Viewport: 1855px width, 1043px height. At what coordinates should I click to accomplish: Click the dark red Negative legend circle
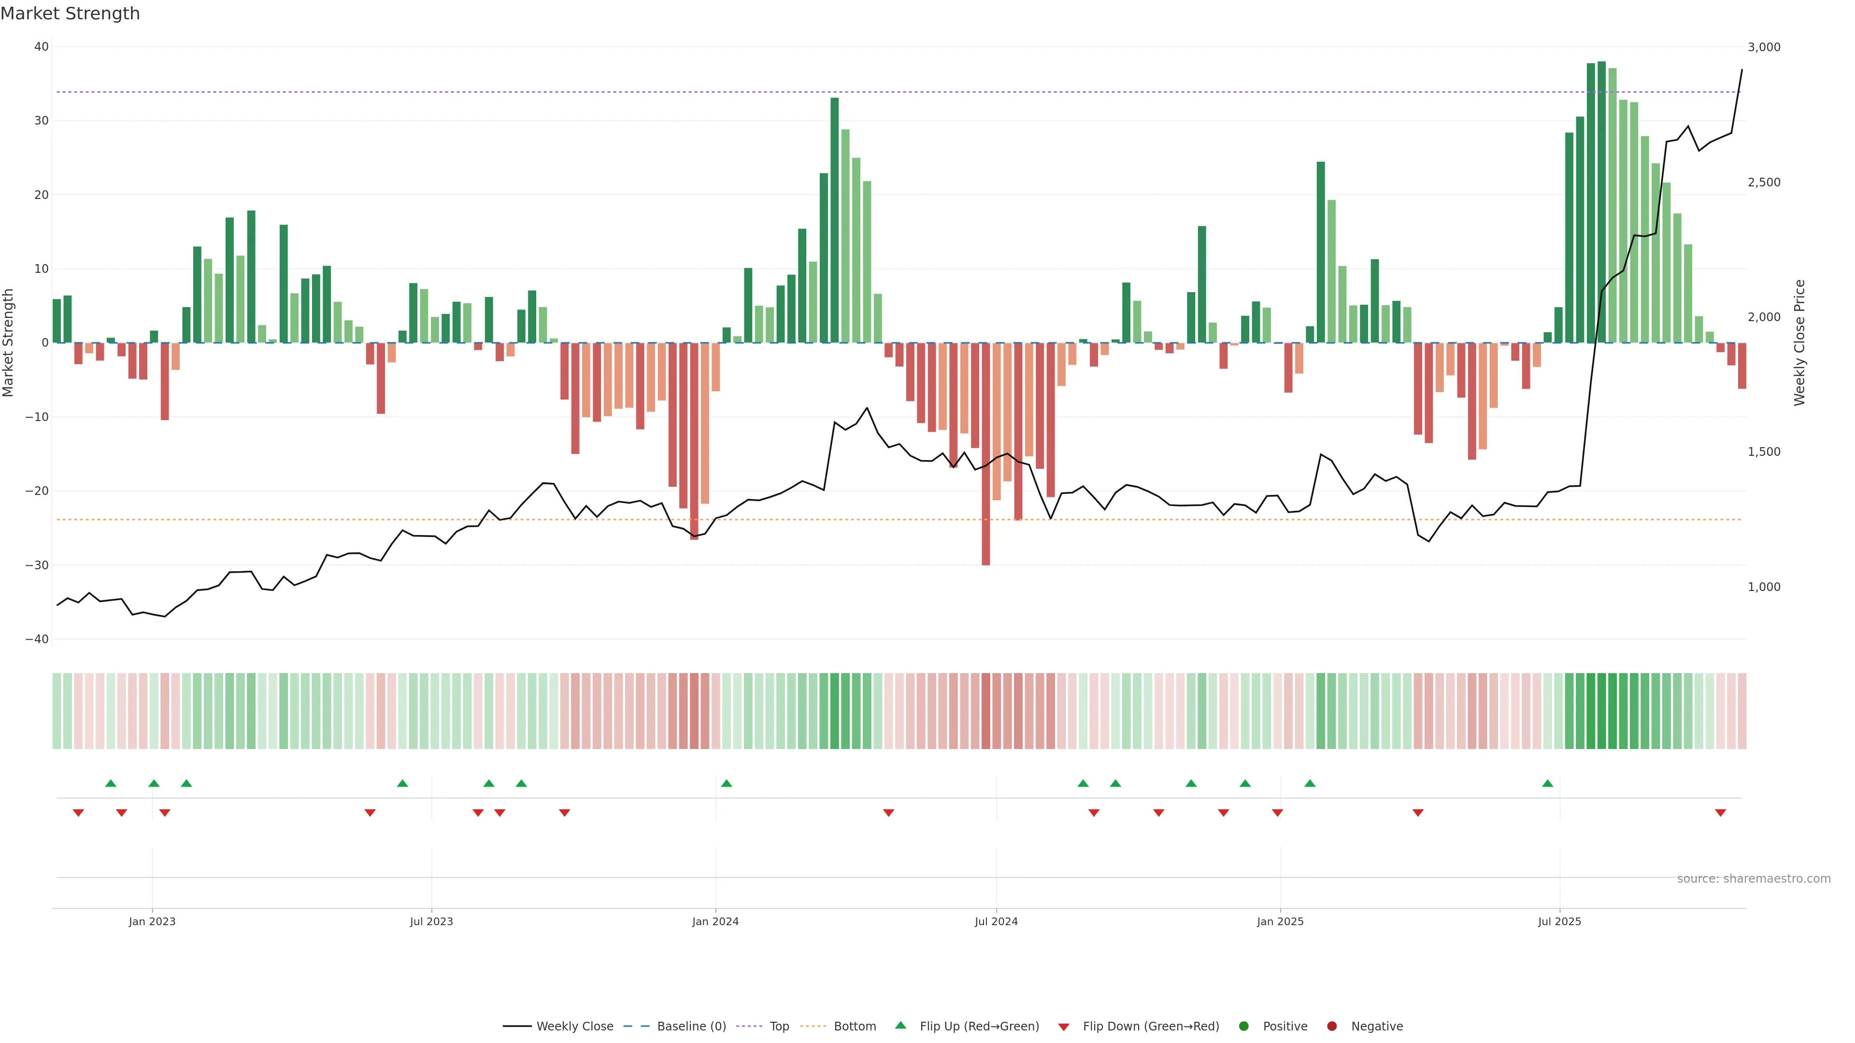(1331, 1027)
